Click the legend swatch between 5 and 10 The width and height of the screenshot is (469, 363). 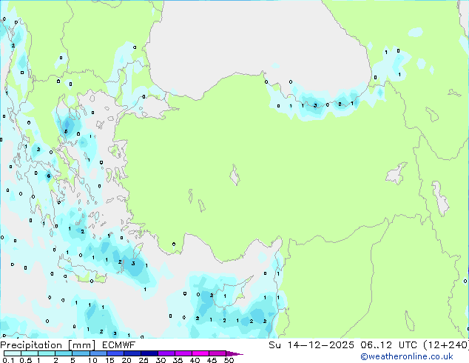tap(81, 353)
